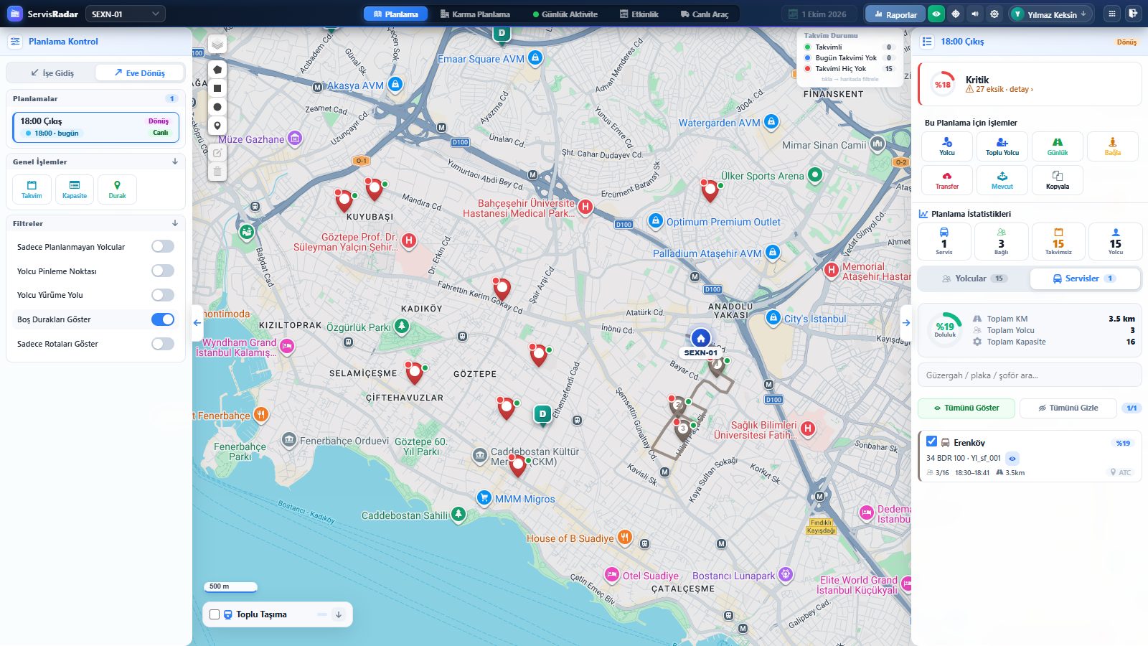Click the edit layers map tool
The image size is (1148, 646).
pyautogui.click(x=217, y=153)
